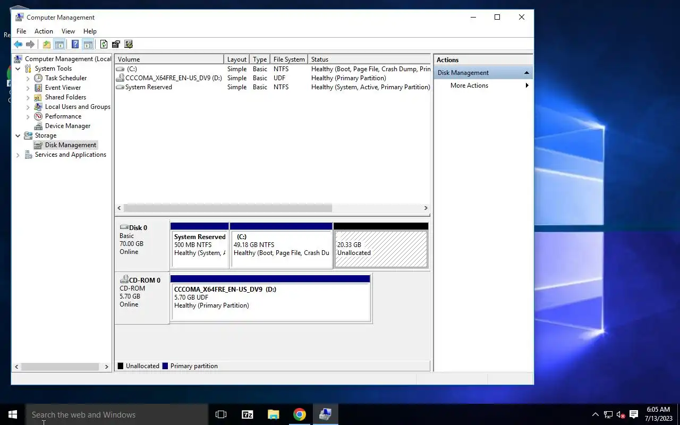Select Task Scheduler in the tree
This screenshot has width=680, height=425.
click(x=66, y=78)
